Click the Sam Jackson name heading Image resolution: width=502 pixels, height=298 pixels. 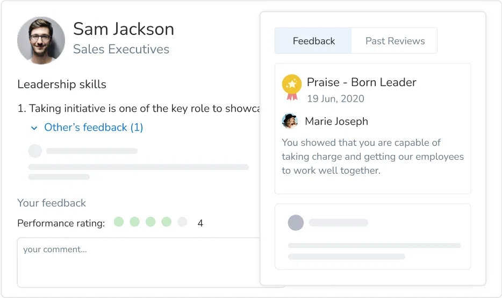pyautogui.click(x=124, y=29)
